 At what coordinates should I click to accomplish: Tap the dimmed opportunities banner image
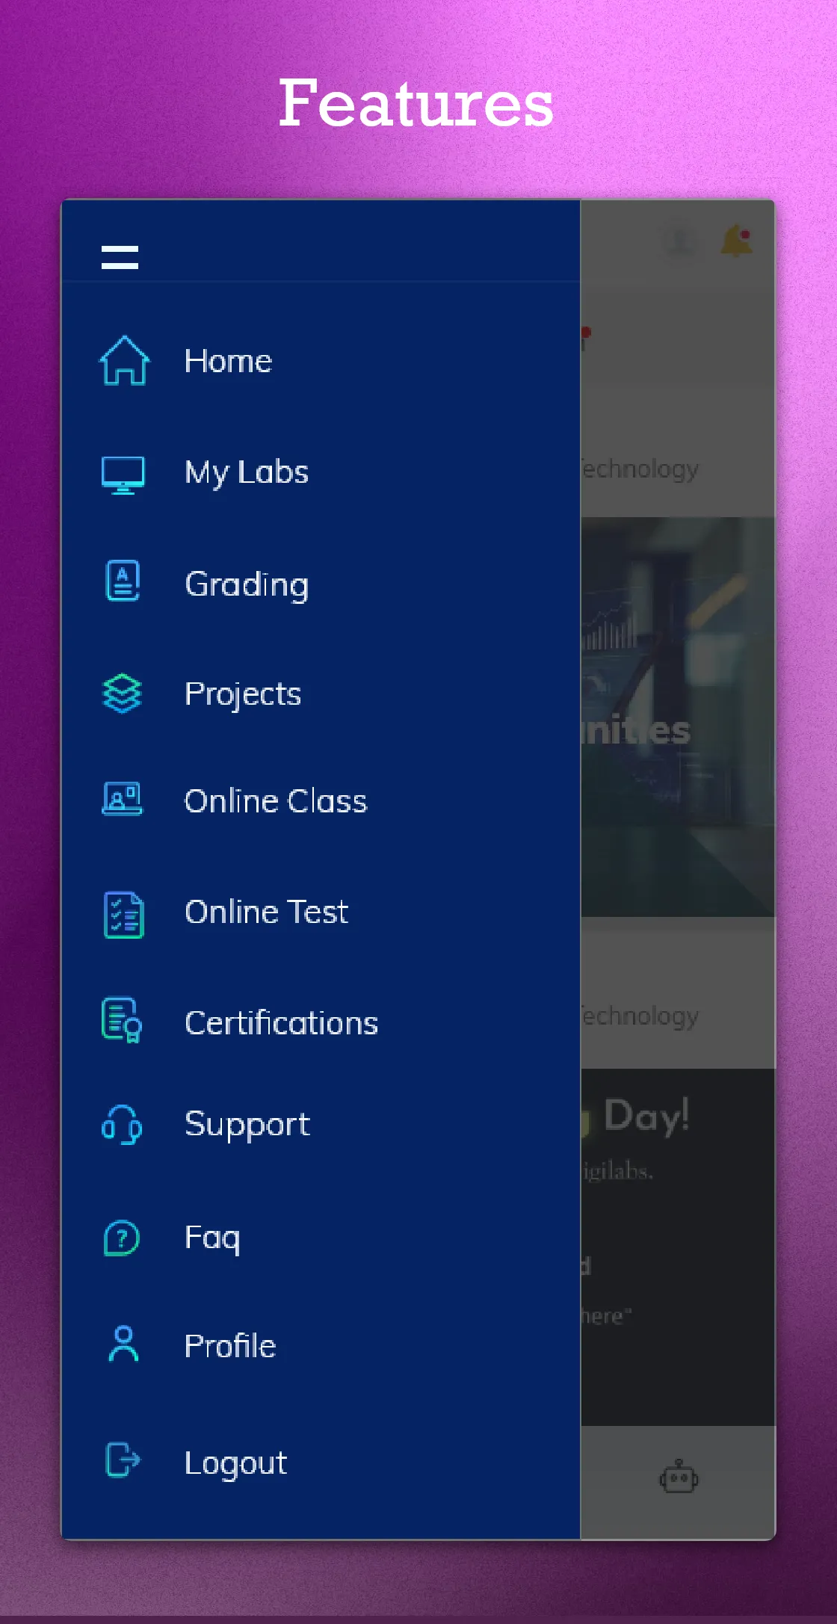678,717
